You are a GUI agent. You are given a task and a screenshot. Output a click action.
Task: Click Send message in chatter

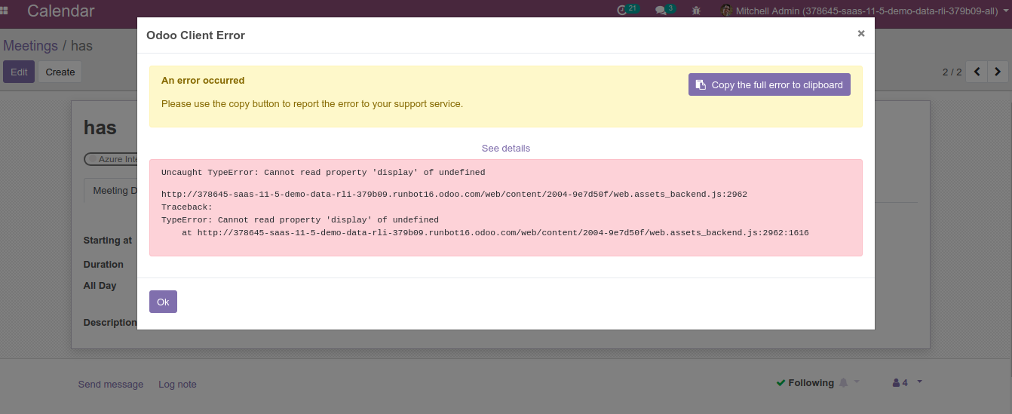click(x=111, y=385)
